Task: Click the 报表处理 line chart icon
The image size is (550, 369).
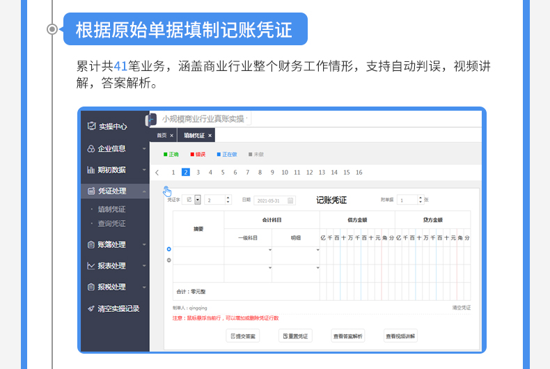Action: point(91,266)
